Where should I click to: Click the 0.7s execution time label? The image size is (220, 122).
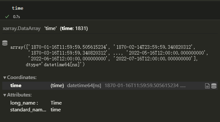pos(16,17)
